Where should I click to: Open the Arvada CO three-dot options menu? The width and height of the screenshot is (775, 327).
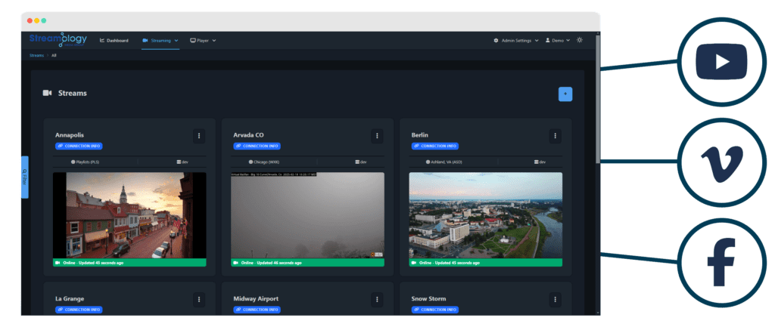[x=377, y=136]
